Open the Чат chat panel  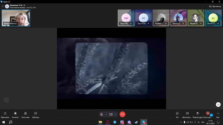pyautogui.click(x=177, y=115)
